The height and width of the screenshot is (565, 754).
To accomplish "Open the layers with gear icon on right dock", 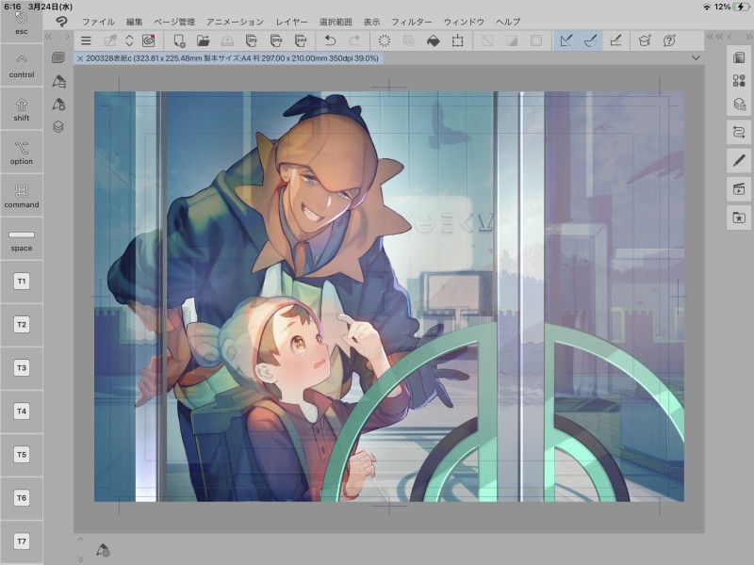I will click(x=739, y=104).
